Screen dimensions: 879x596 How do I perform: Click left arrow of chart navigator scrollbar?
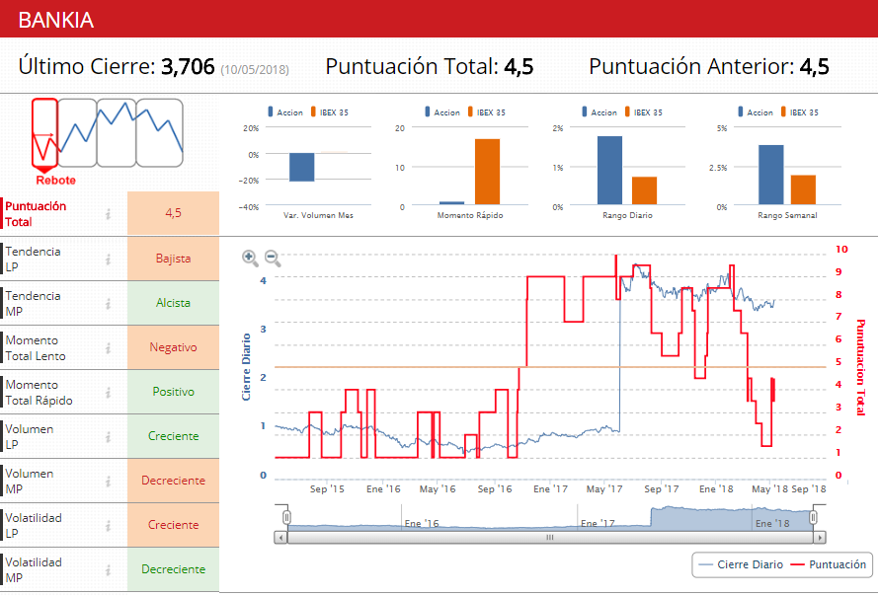click(x=281, y=538)
